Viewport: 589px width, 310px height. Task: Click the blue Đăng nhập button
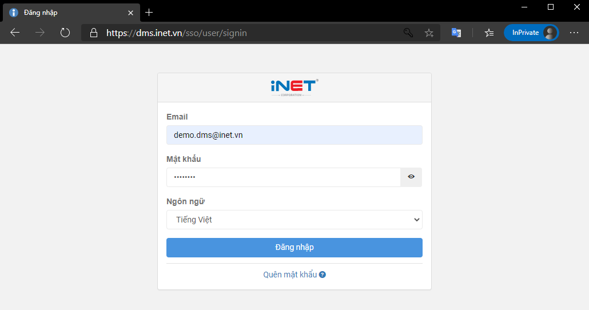click(294, 248)
